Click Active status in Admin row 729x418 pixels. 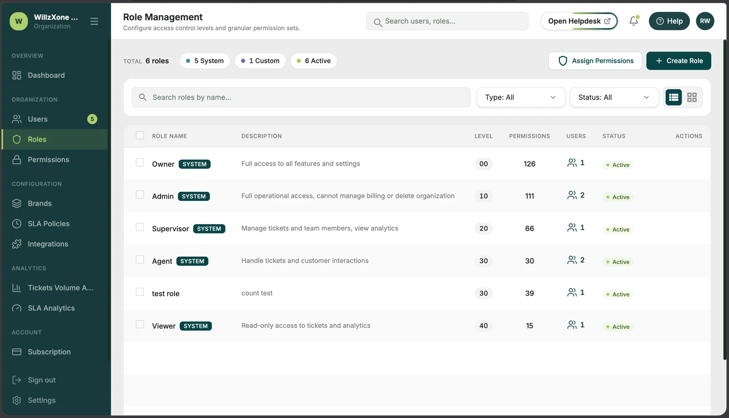(x=618, y=197)
